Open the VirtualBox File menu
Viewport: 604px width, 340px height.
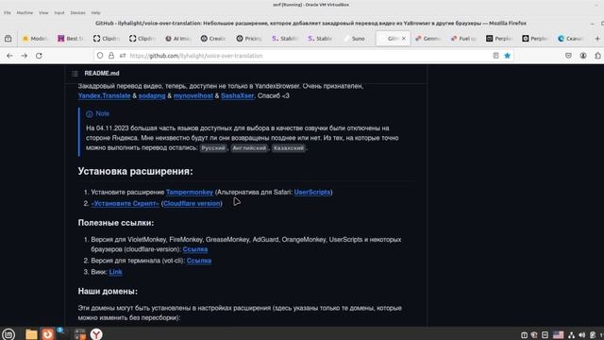pyautogui.click(x=8, y=12)
